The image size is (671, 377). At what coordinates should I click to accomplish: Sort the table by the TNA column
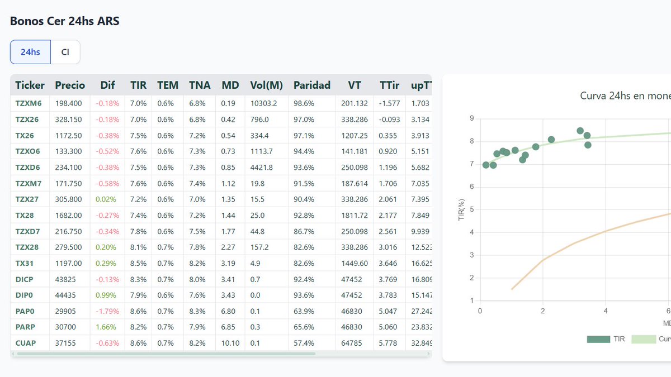point(199,85)
